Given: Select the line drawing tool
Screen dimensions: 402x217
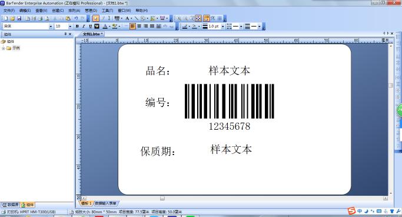Looking at the screenshot, I should (137, 18).
